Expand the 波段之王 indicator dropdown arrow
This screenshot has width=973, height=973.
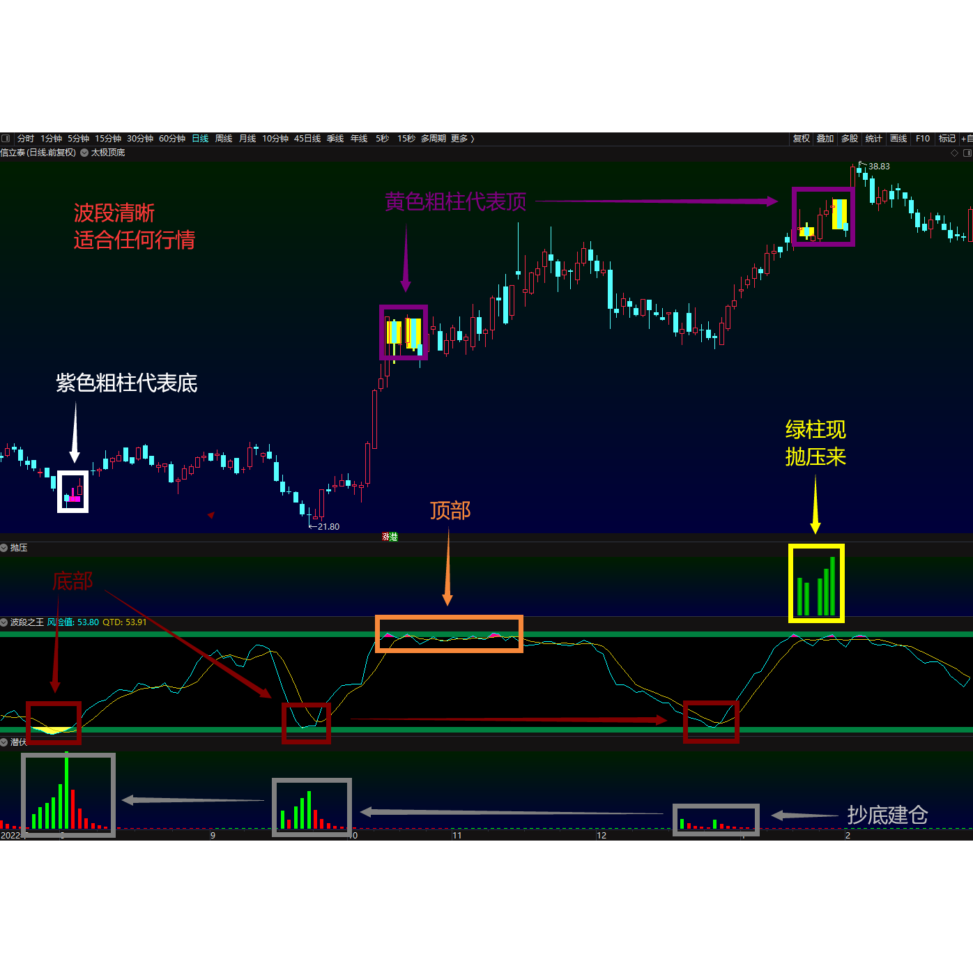(x=3, y=622)
